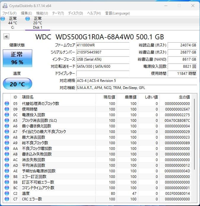Click total host reads value 24074 GB
Viewport: 200px width, 206px height.
(182, 45)
